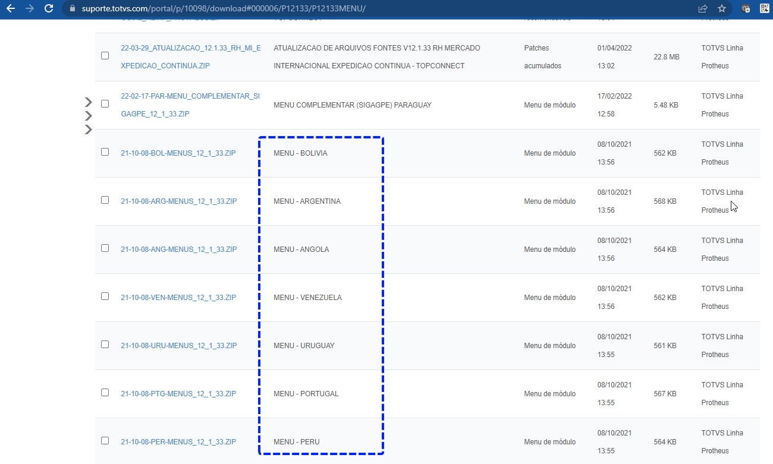Click the 'MENU - BOLIVIA' description text
The width and height of the screenshot is (773, 464).
click(300, 153)
